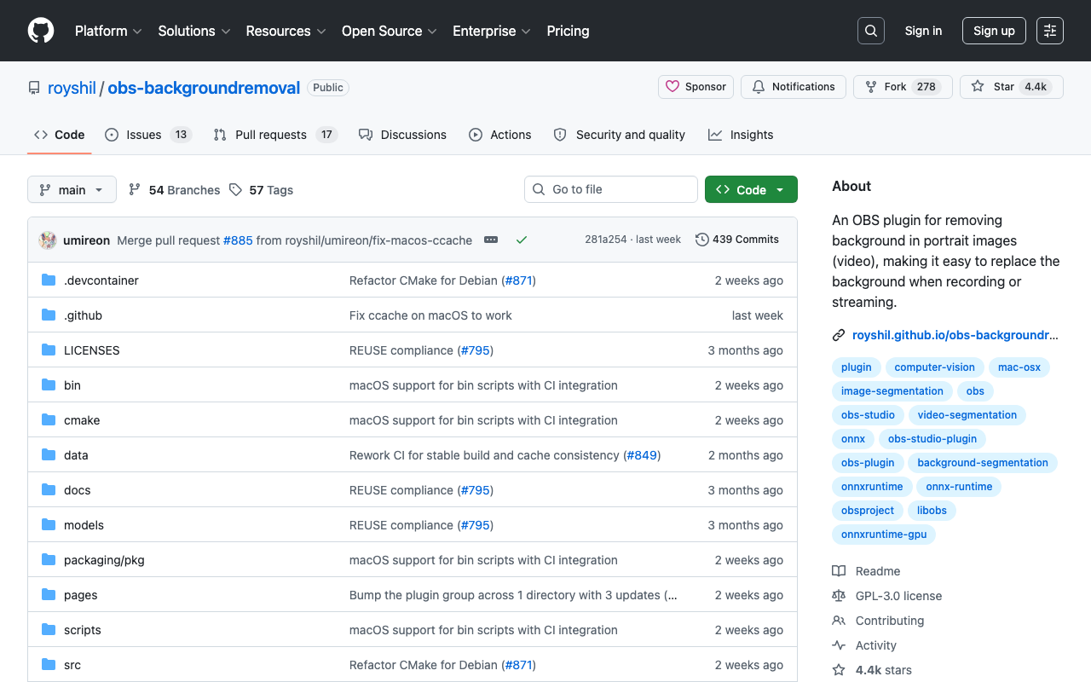Fork the repository using Fork button

pos(903,87)
